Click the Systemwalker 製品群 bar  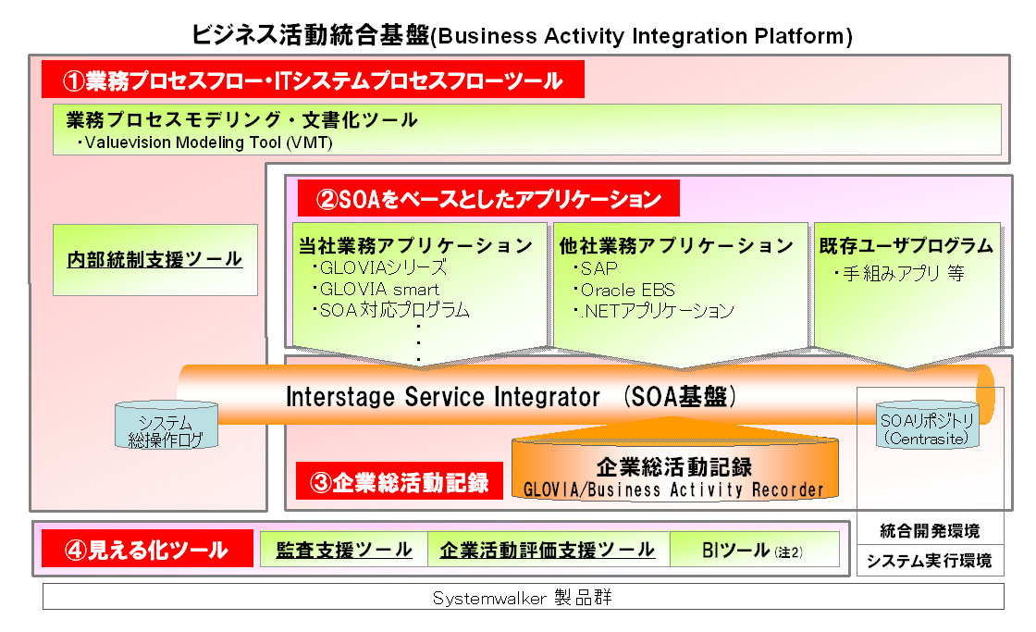[x=523, y=598]
